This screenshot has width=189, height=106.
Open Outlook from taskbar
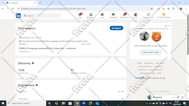pyautogui.click(x=97, y=103)
